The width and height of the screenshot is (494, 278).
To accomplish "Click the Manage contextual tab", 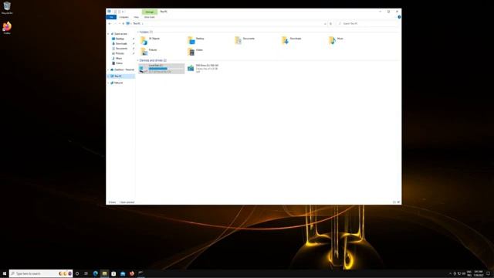I will [x=149, y=12].
